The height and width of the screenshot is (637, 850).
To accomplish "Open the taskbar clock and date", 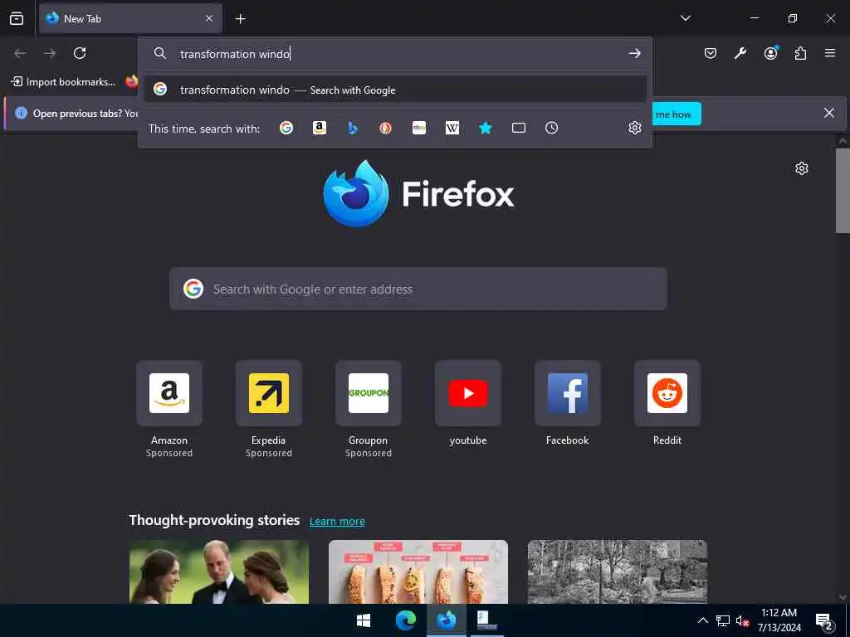I will click(x=779, y=620).
